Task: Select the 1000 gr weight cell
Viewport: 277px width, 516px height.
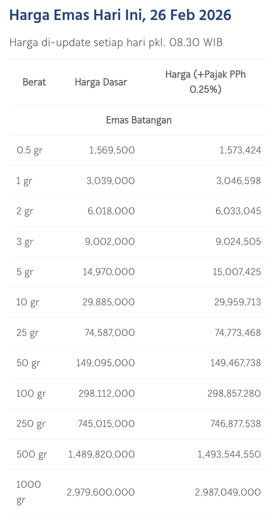Action: tap(29, 492)
